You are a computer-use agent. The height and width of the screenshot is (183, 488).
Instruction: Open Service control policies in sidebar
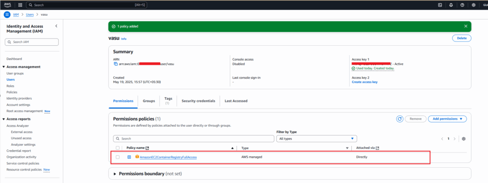23,163
